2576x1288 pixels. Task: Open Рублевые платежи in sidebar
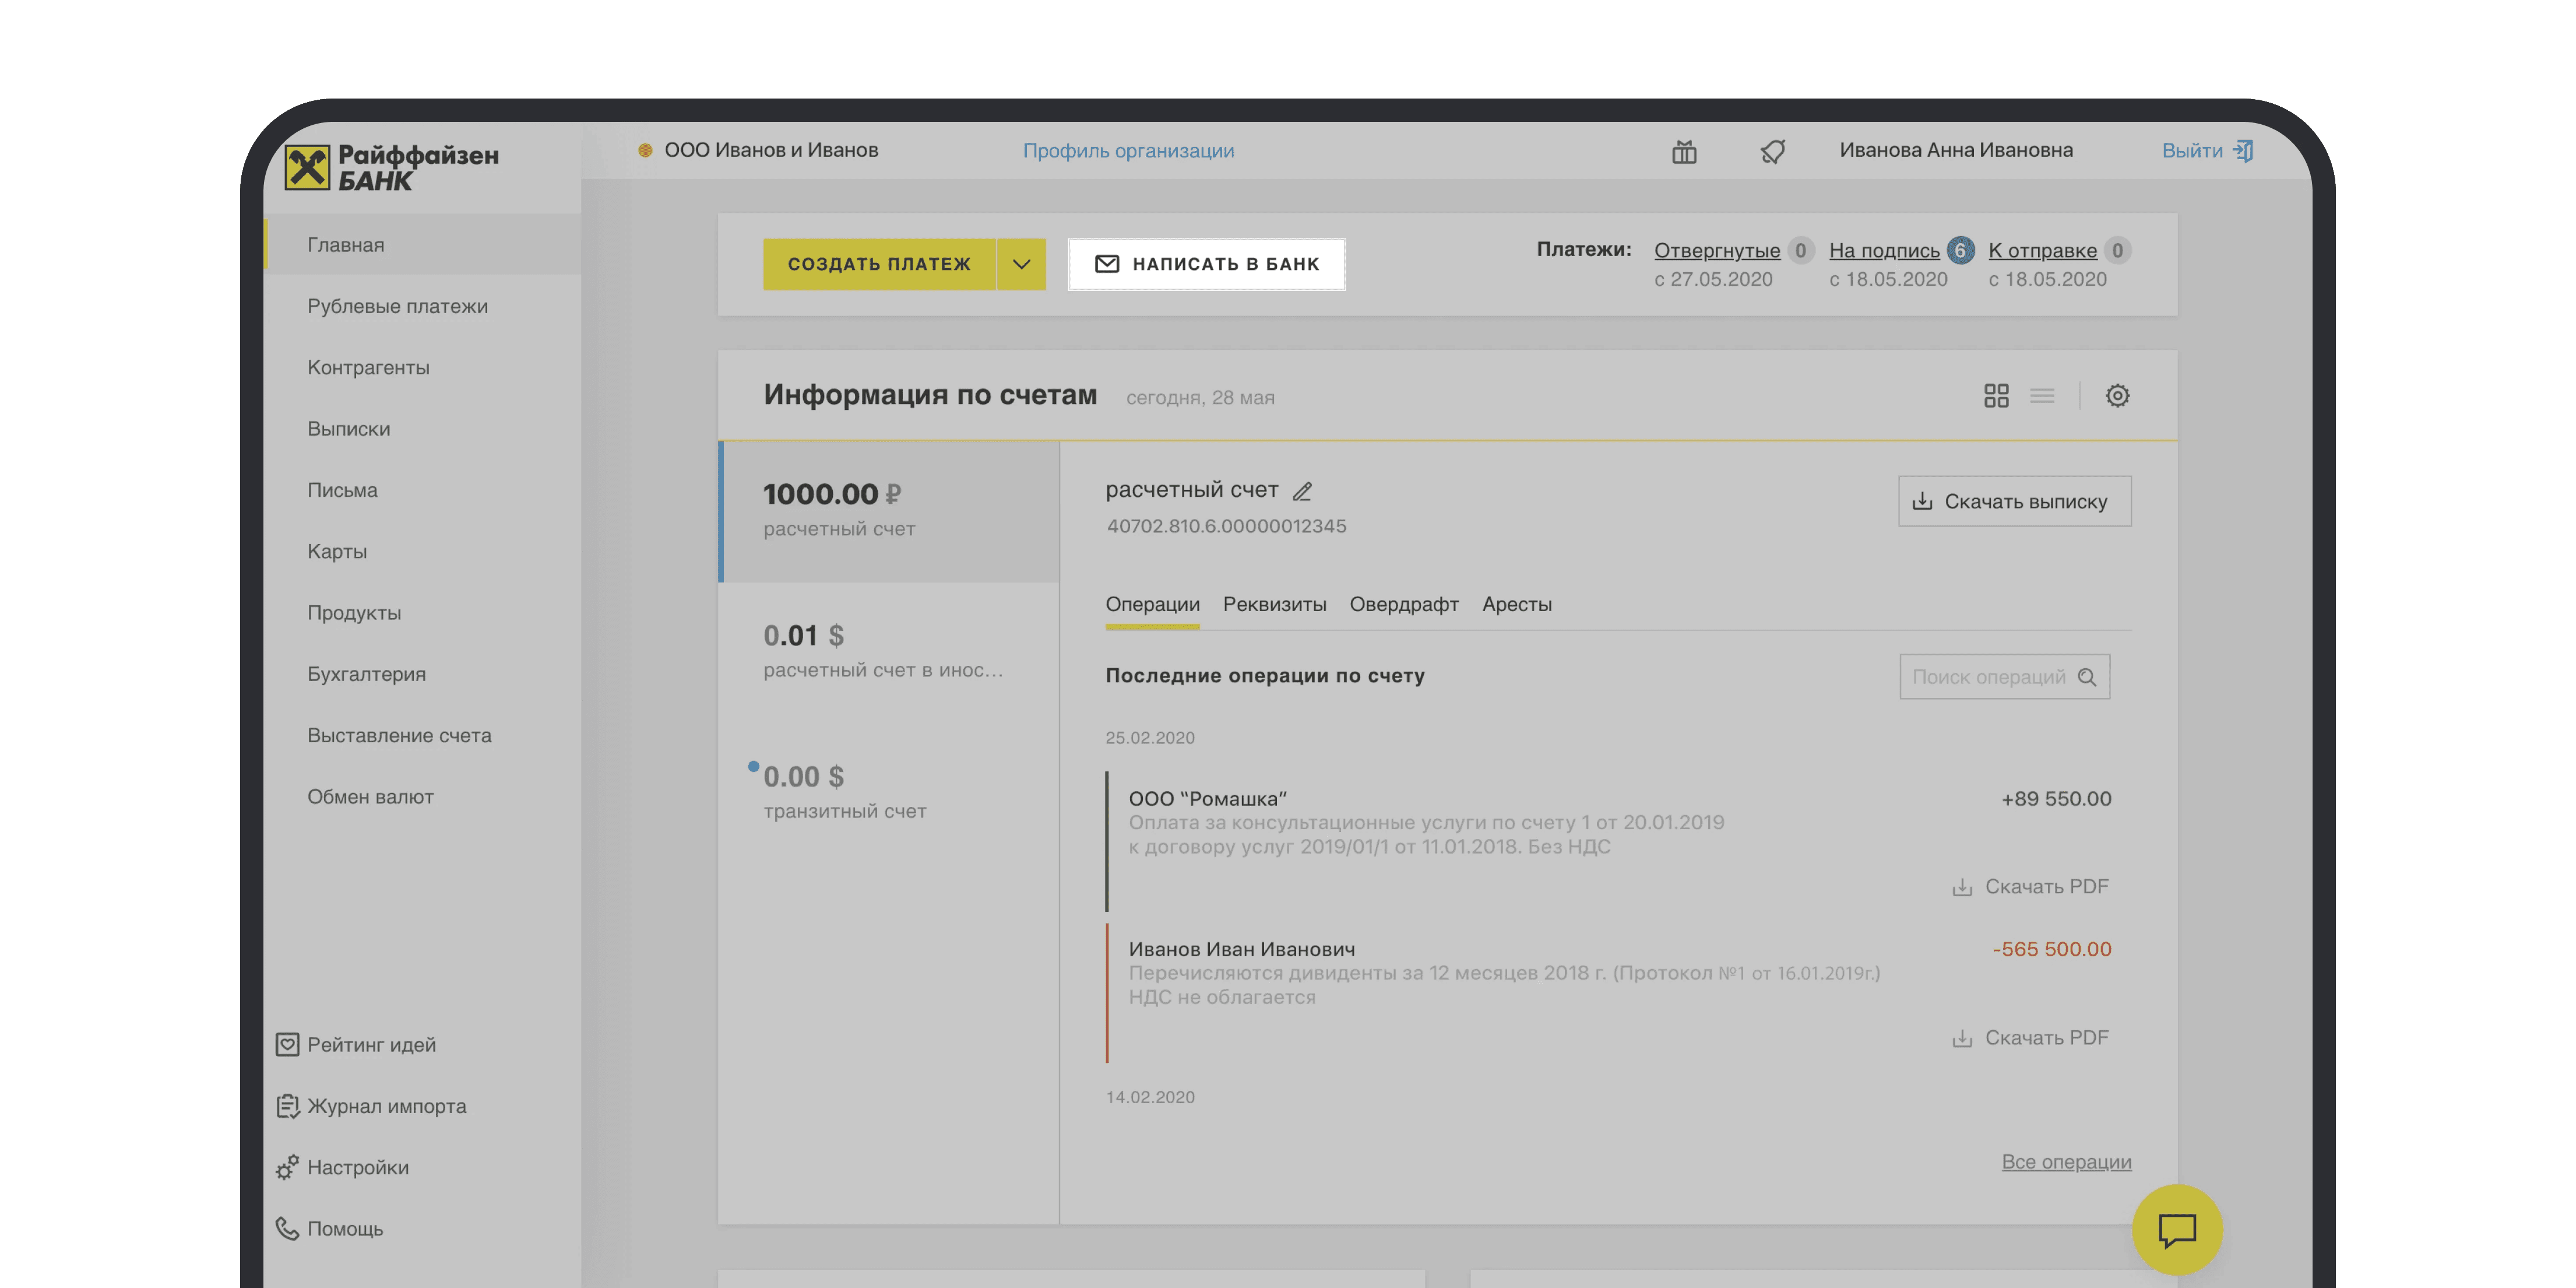click(397, 306)
